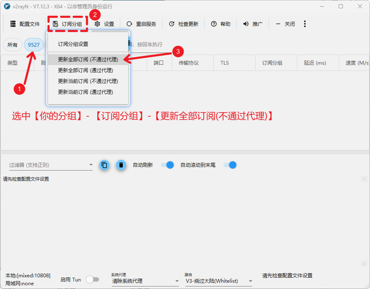Click the 推广 toolbar label
The height and width of the screenshot is (289, 370).
[x=257, y=24]
